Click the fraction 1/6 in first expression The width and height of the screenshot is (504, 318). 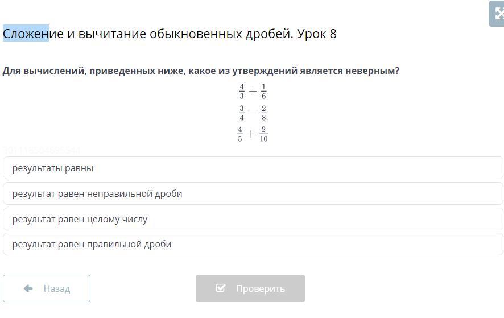tap(263, 92)
